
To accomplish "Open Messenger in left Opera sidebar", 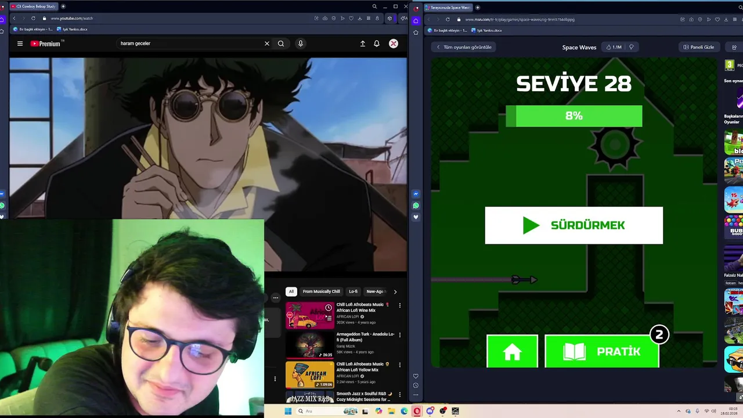I will pyautogui.click(x=2, y=194).
